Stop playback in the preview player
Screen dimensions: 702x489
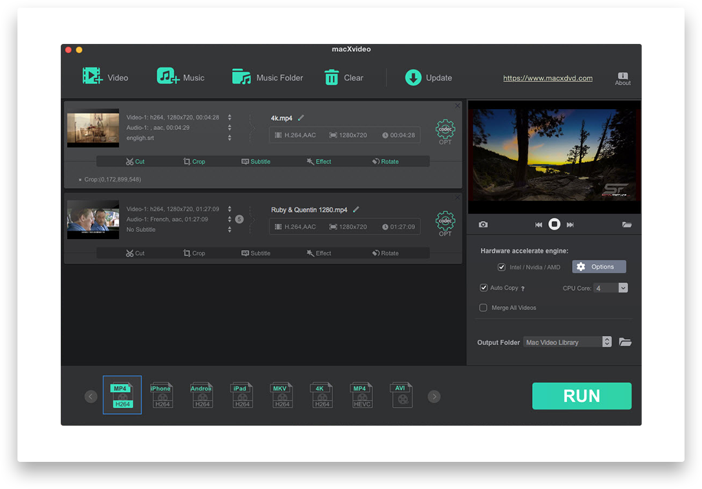click(554, 224)
